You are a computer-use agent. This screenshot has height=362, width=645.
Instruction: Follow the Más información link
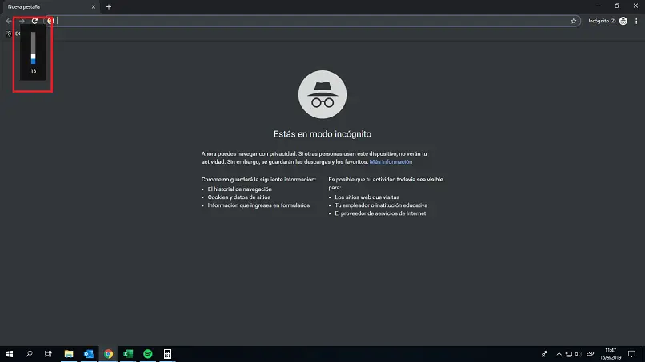pyautogui.click(x=391, y=162)
